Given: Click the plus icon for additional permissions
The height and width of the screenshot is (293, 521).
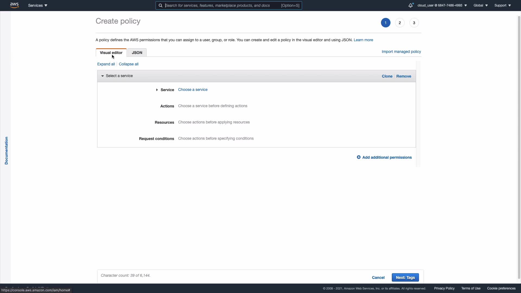Looking at the screenshot, I should [x=358, y=157].
